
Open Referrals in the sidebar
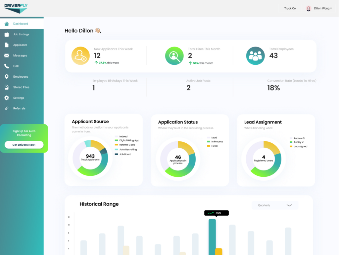[22, 108]
